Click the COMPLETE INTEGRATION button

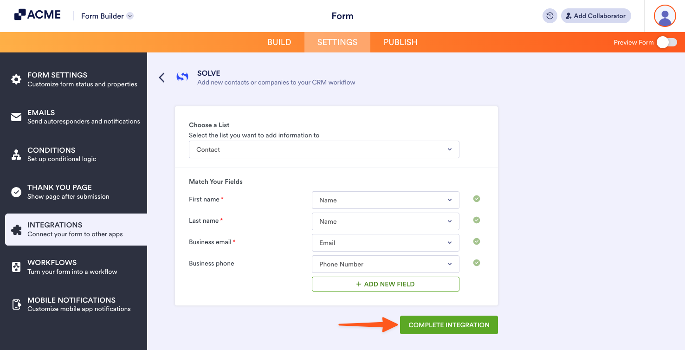tap(448, 325)
